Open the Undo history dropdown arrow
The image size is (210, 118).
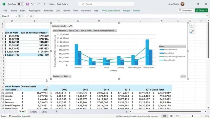point(35,4)
